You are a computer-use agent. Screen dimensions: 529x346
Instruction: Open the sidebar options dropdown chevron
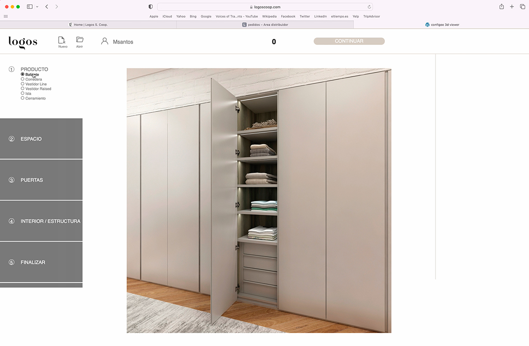point(37,7)
